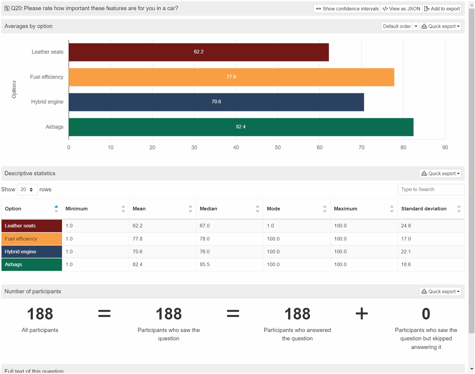Toggle Show confidence intervals
The width and height of the screenshot is (475, 374).
coord(347,9)
